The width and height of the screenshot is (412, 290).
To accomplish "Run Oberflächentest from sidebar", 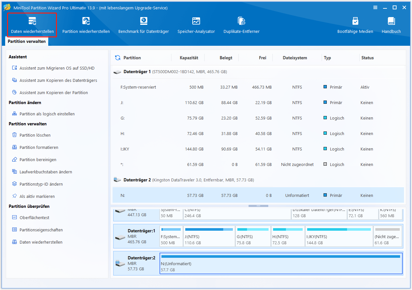I will point(31,218).
